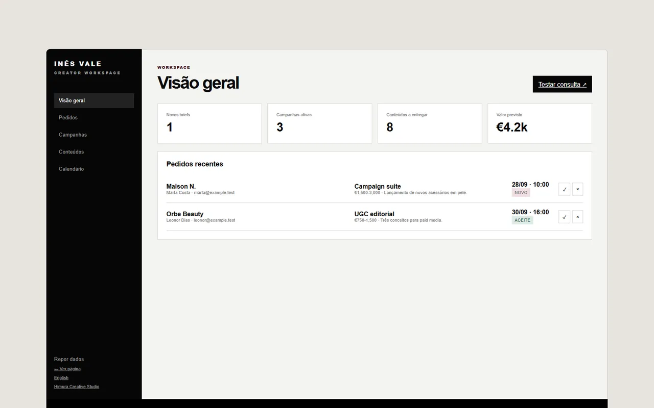
Task: Click the €1,500-3,000 budget description
Action: (411, 193)
